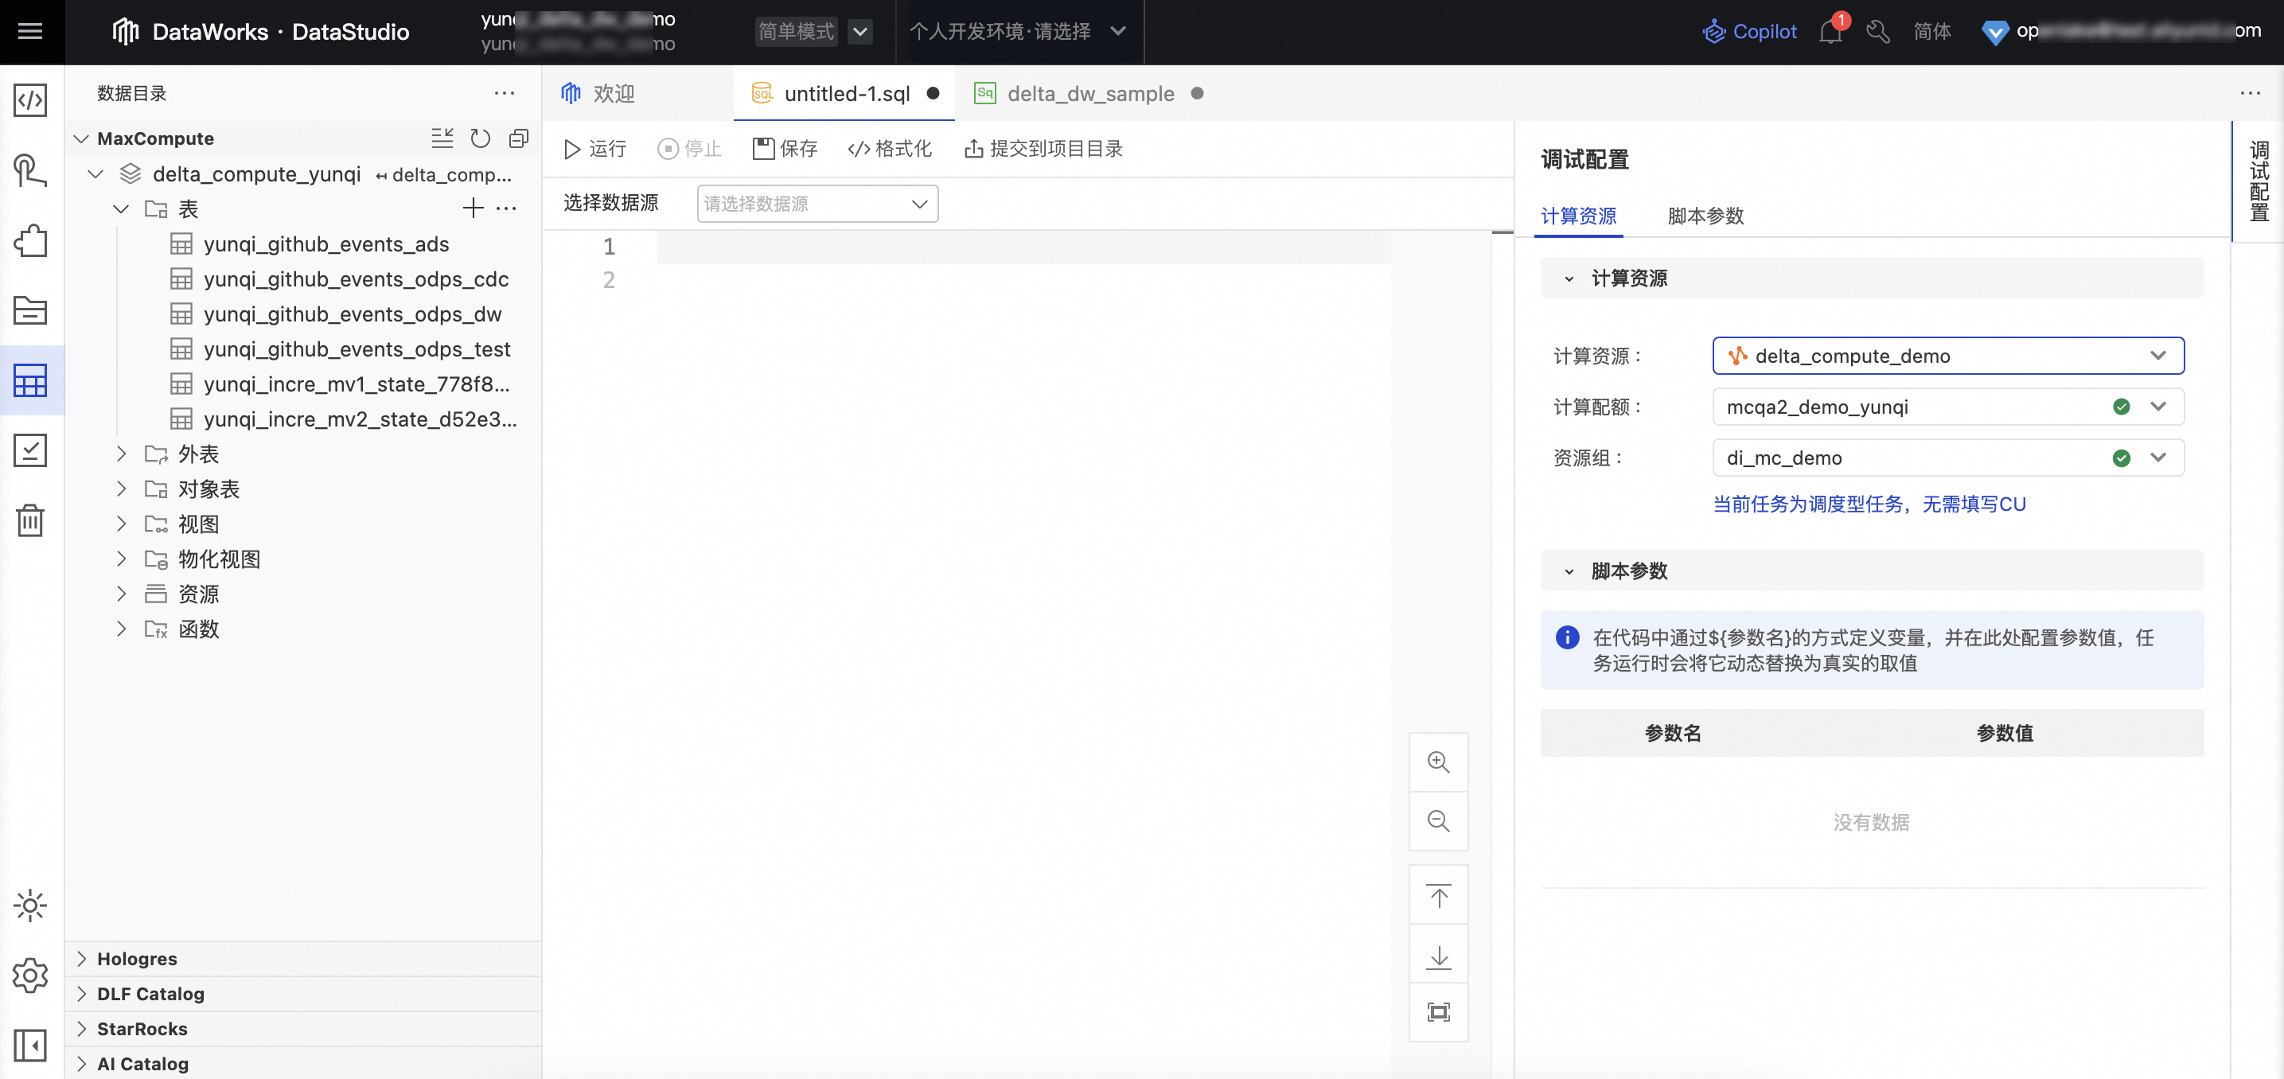Jump to top of editor
The height and width of the screenshot is (1079, 2284).
coord(1438,895)
